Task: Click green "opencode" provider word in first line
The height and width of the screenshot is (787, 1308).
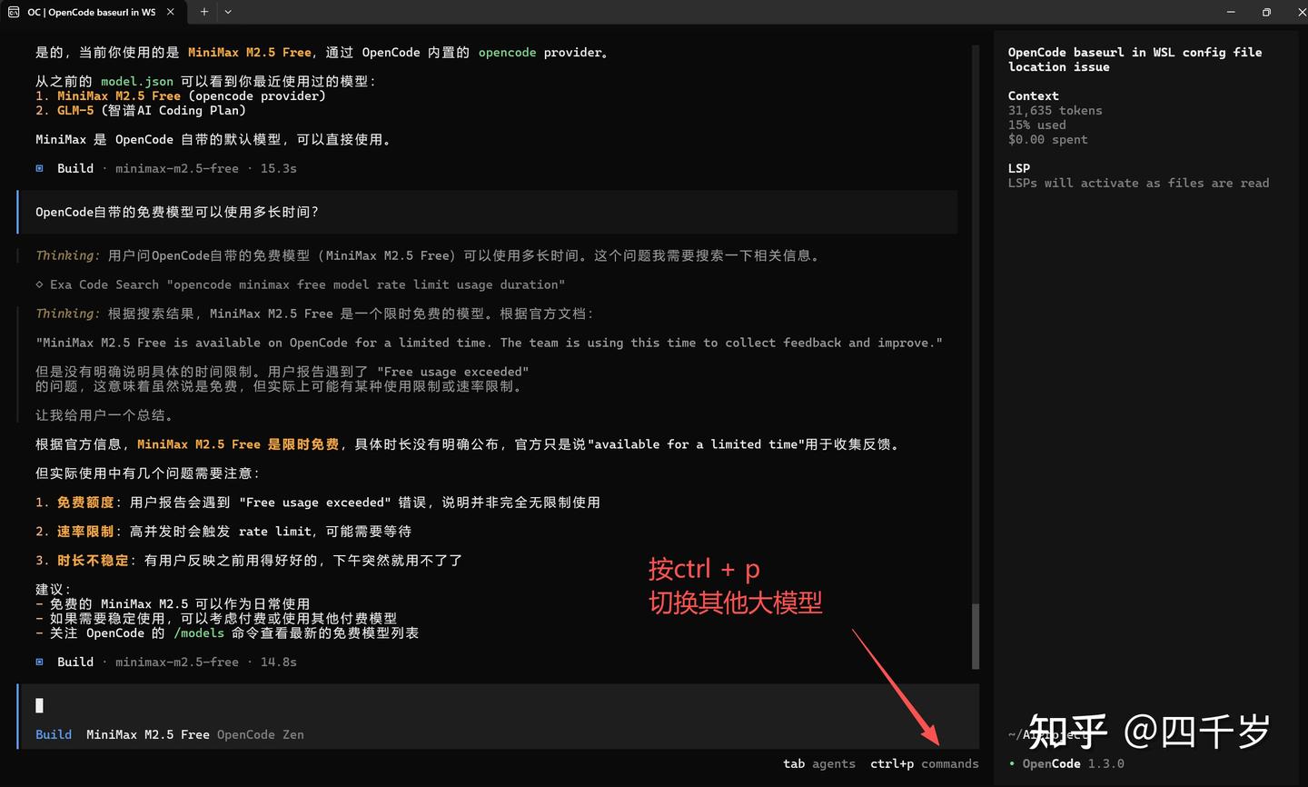Action: [x=508, y=53]
